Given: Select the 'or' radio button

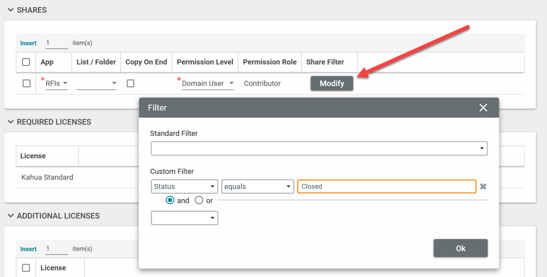Looking at the screenshot, I should coord(199,201).
